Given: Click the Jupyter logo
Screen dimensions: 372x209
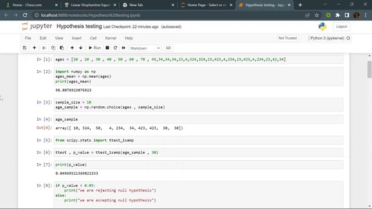Looking at the screenshot, I should (37, 26).
